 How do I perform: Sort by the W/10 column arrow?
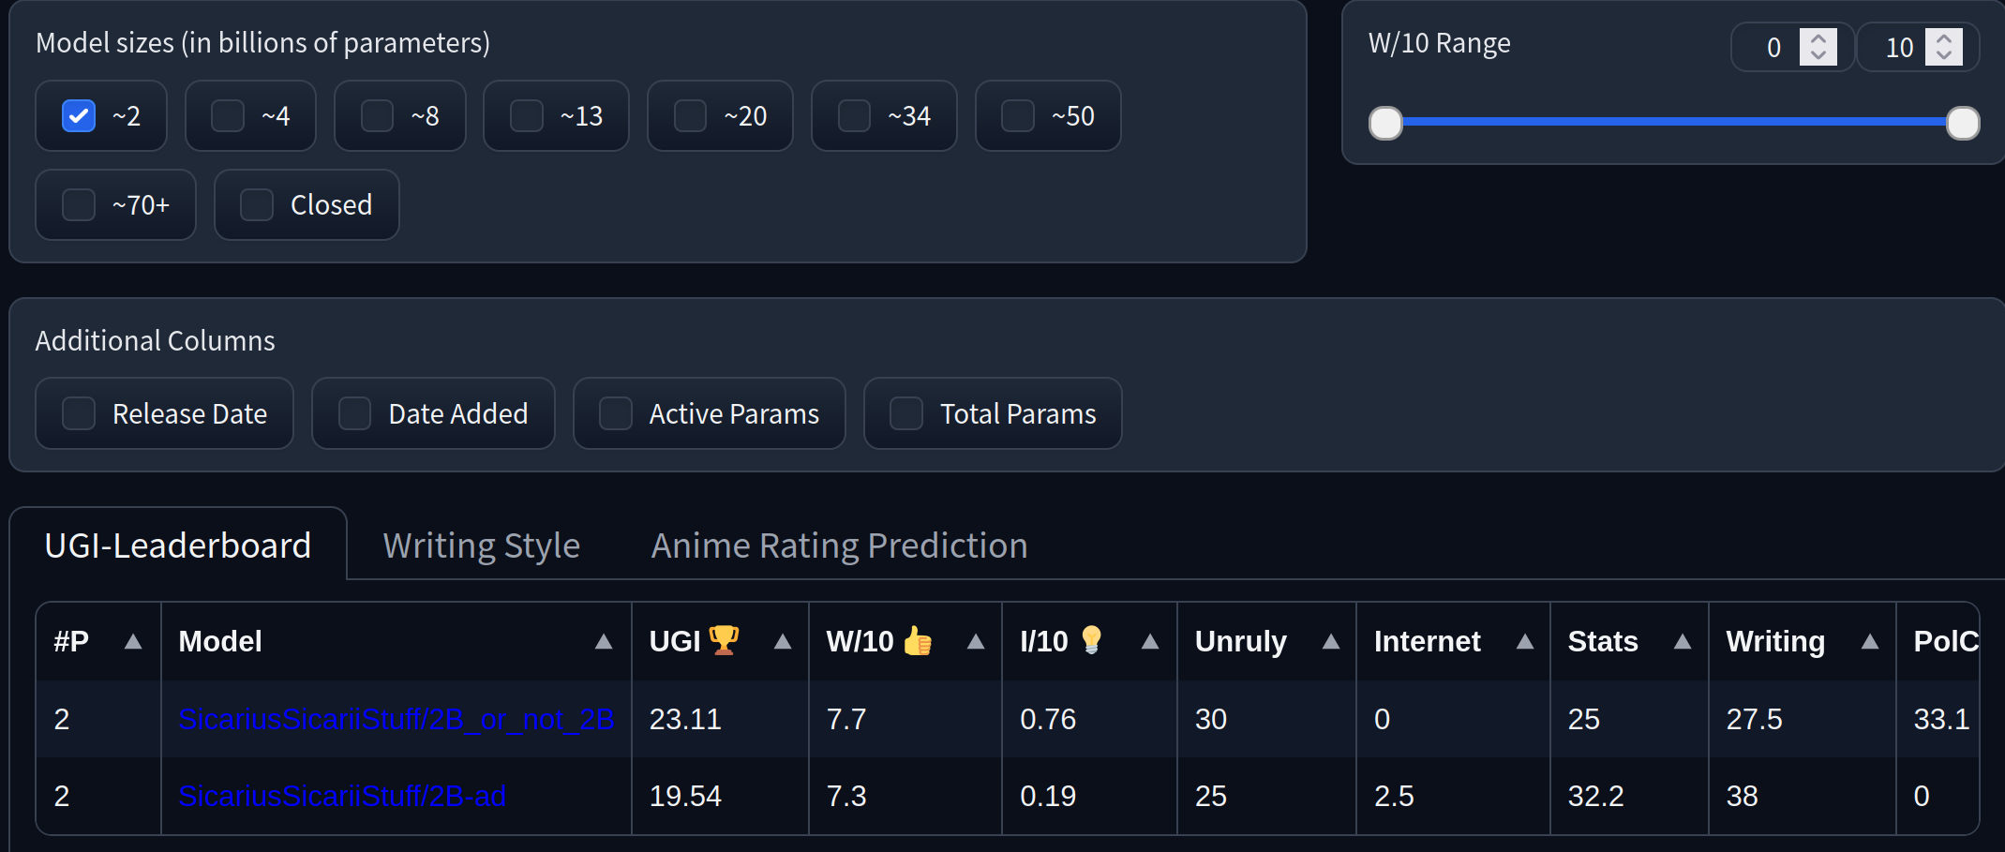[x=976, y=642]
